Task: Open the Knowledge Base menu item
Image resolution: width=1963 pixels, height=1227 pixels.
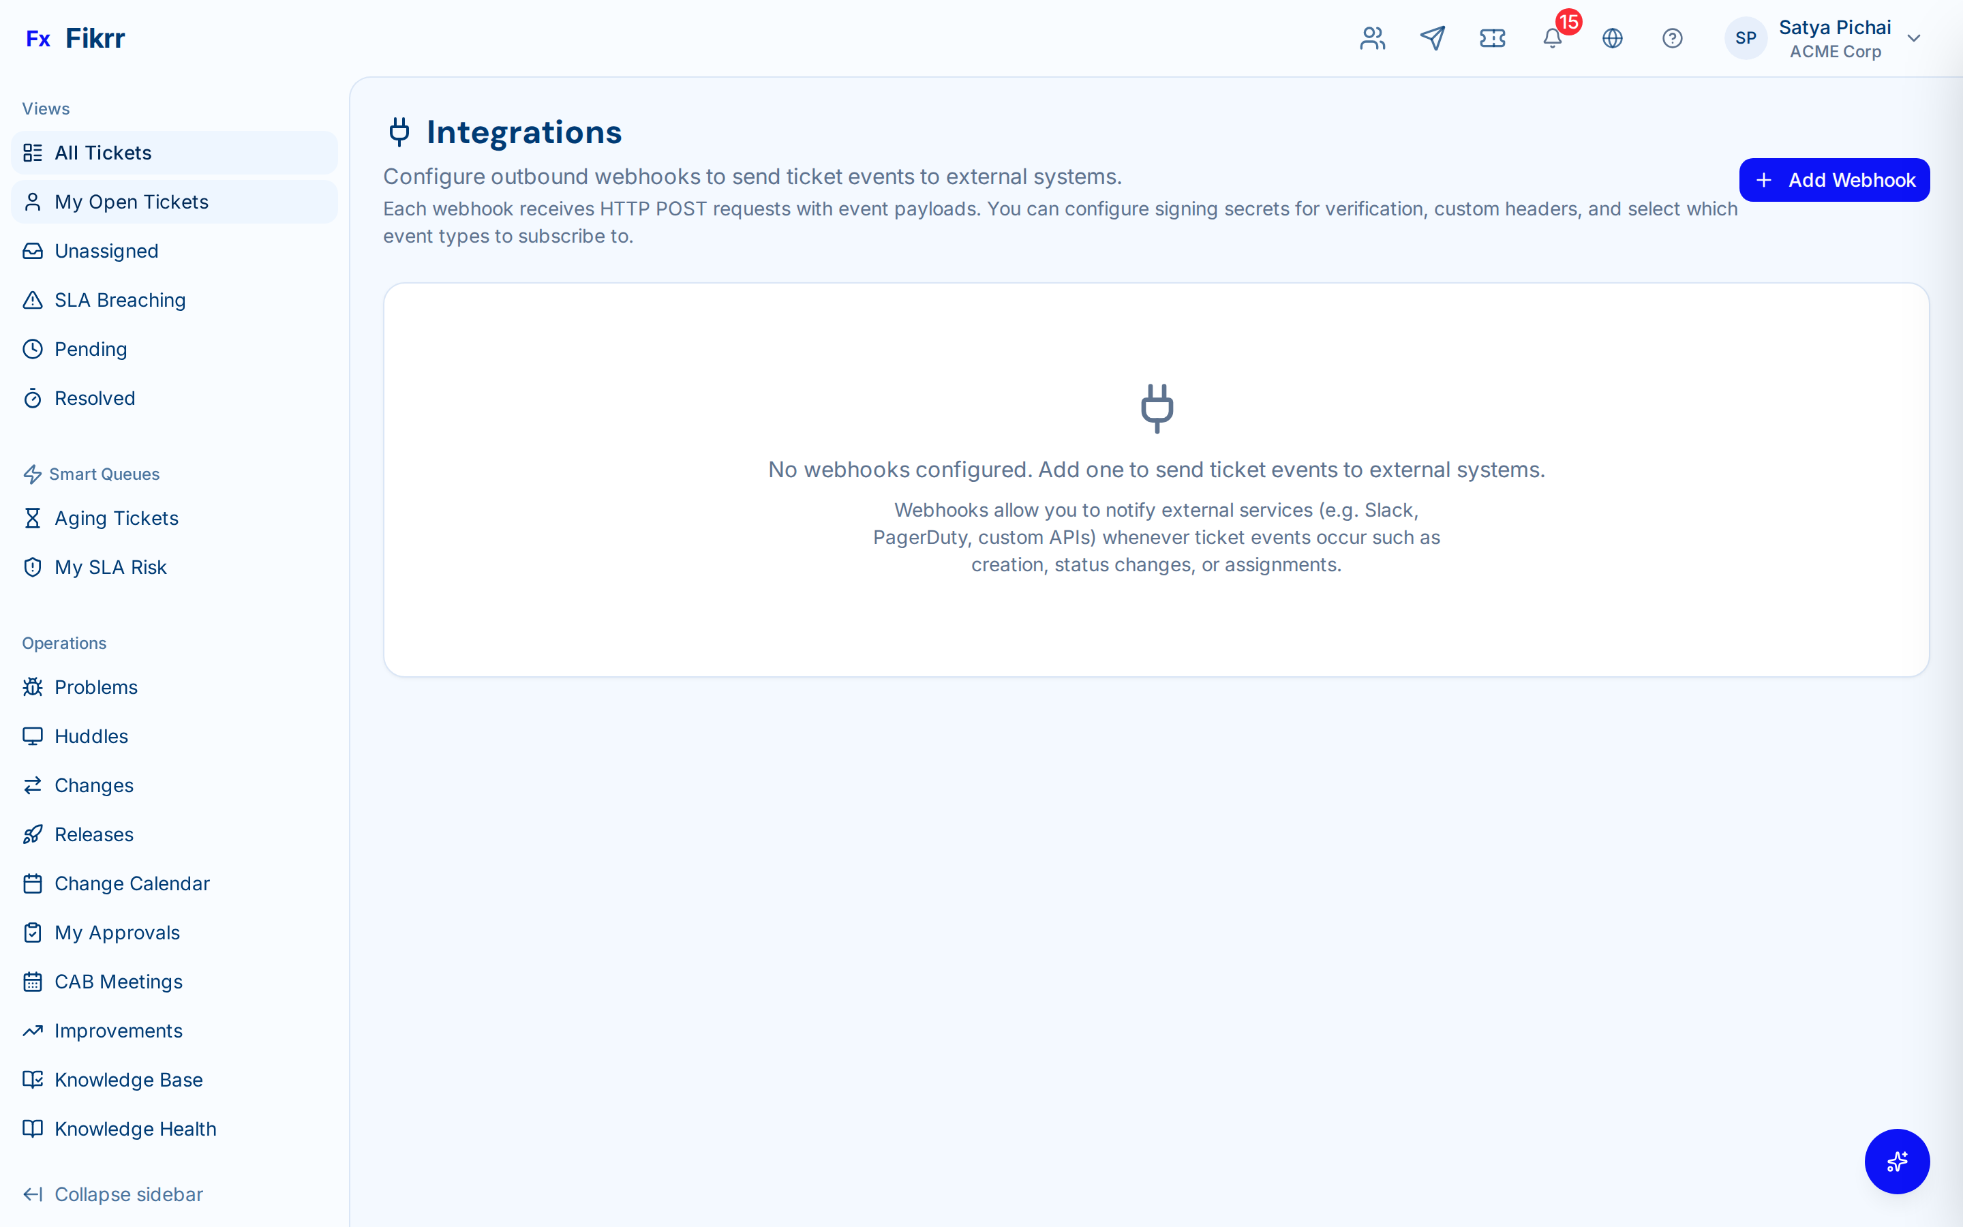Action: point(128,1079)
